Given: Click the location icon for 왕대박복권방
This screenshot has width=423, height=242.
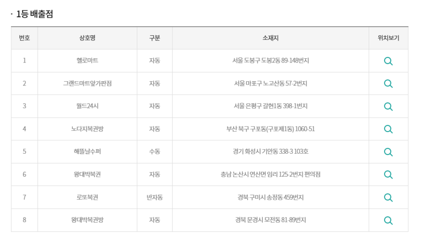Looking at the screenshot, I should click(388, 220).
